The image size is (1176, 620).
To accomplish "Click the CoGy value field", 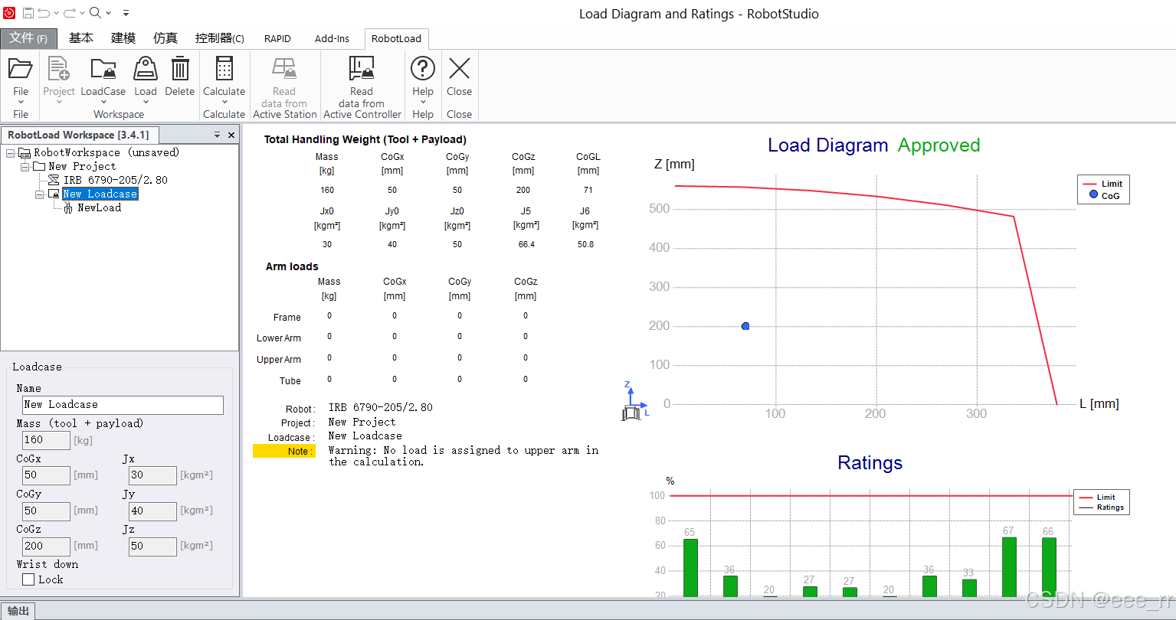I will (47, 511).
